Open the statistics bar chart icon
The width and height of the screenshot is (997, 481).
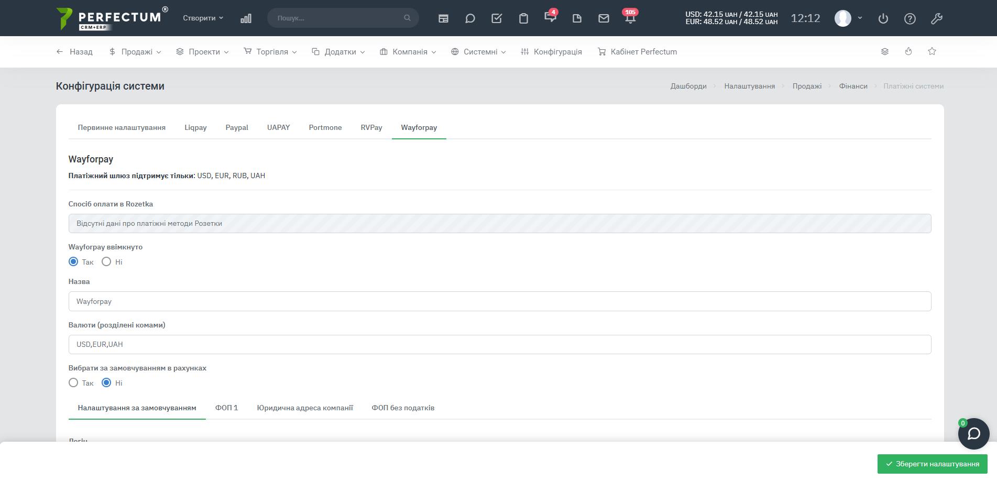click(x=246, y=18)
